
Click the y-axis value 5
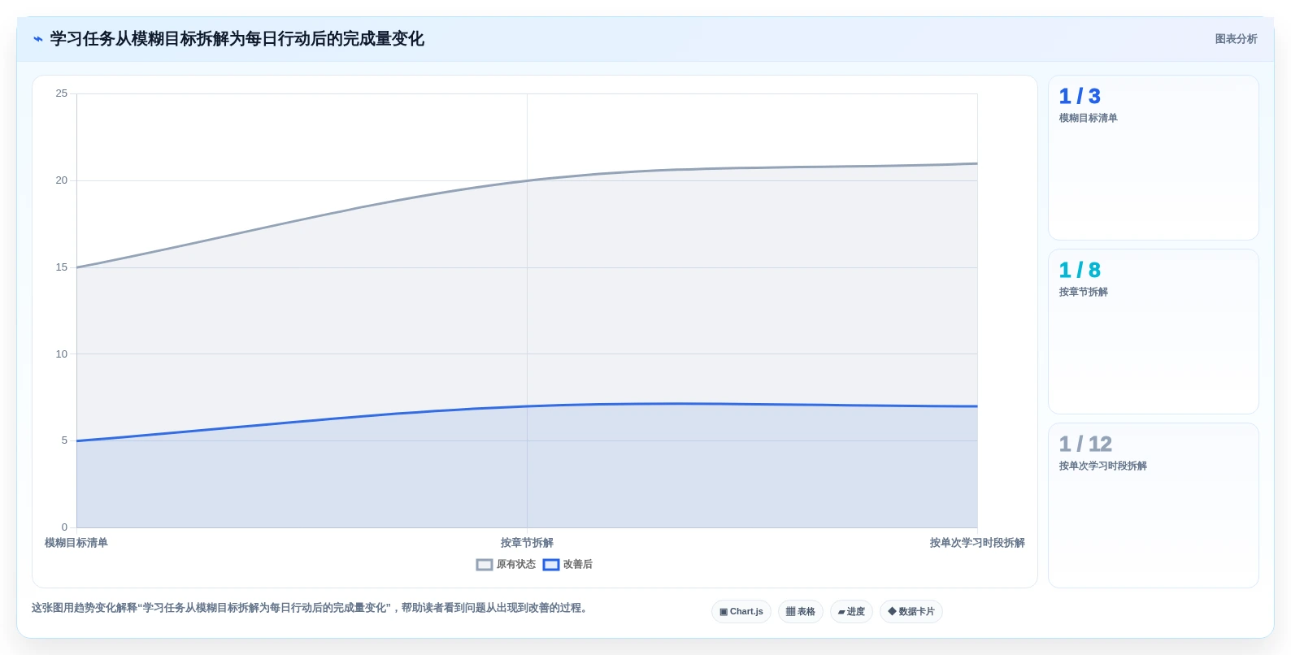(x=64, y=440)
